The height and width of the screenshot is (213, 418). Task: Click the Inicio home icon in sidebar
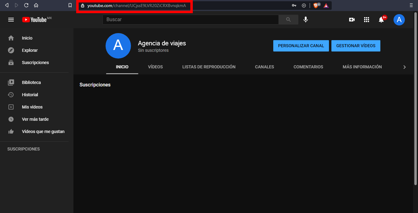pos(11,38)
